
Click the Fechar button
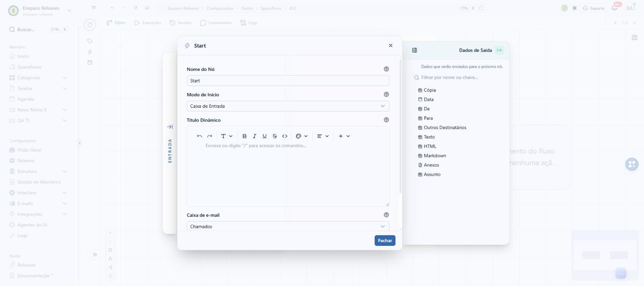pyautogui.click(x=385, y=241)
